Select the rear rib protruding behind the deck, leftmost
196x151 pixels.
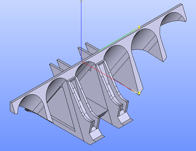[55, 68]
